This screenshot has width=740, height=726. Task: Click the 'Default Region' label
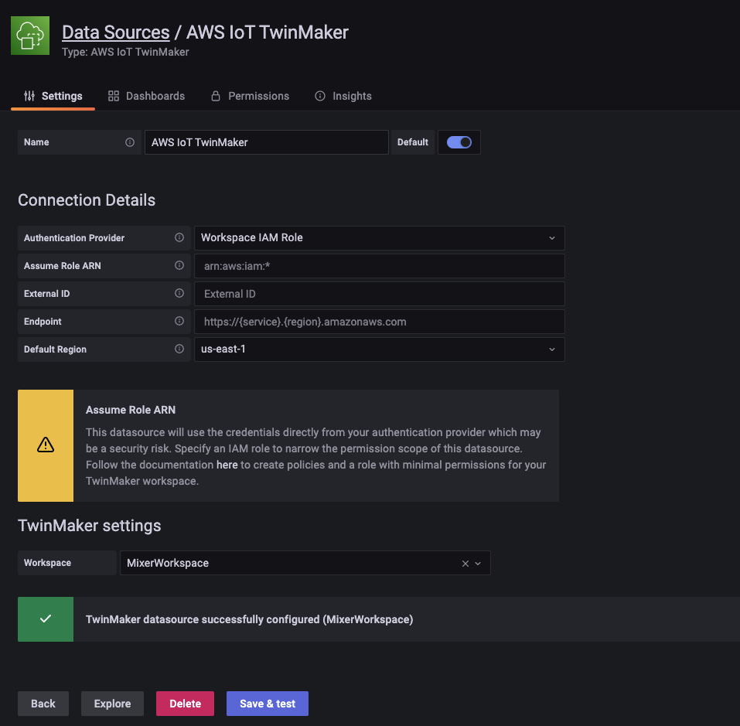coord(55,349)
